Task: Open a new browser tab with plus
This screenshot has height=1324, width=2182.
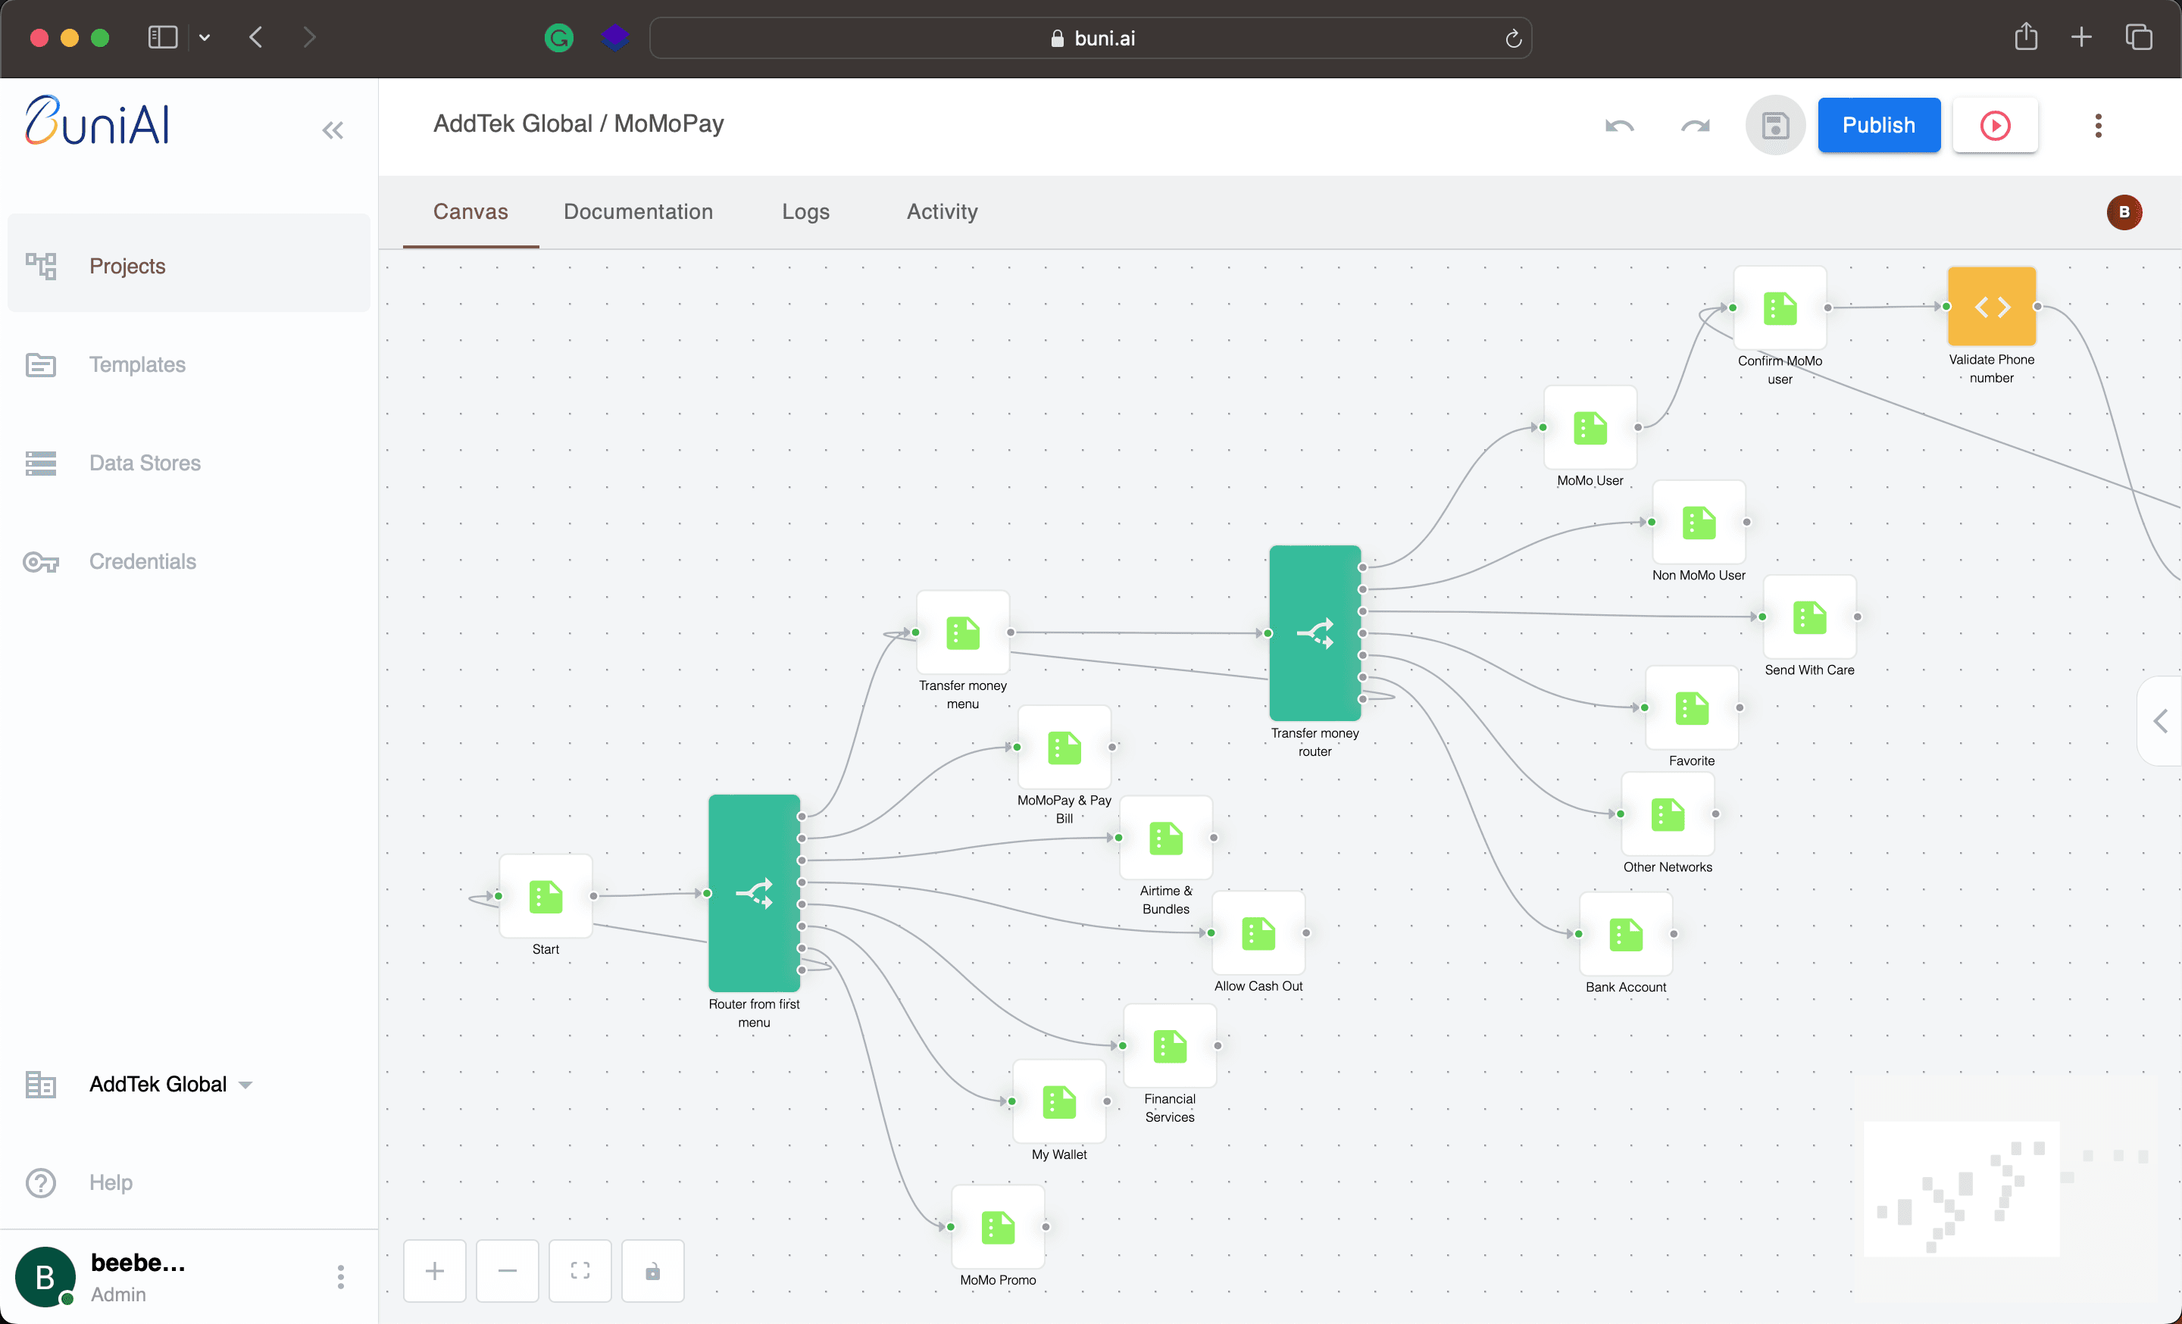Action: coord(2081,37)
